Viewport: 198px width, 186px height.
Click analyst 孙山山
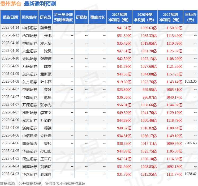(x=46, y=151)
